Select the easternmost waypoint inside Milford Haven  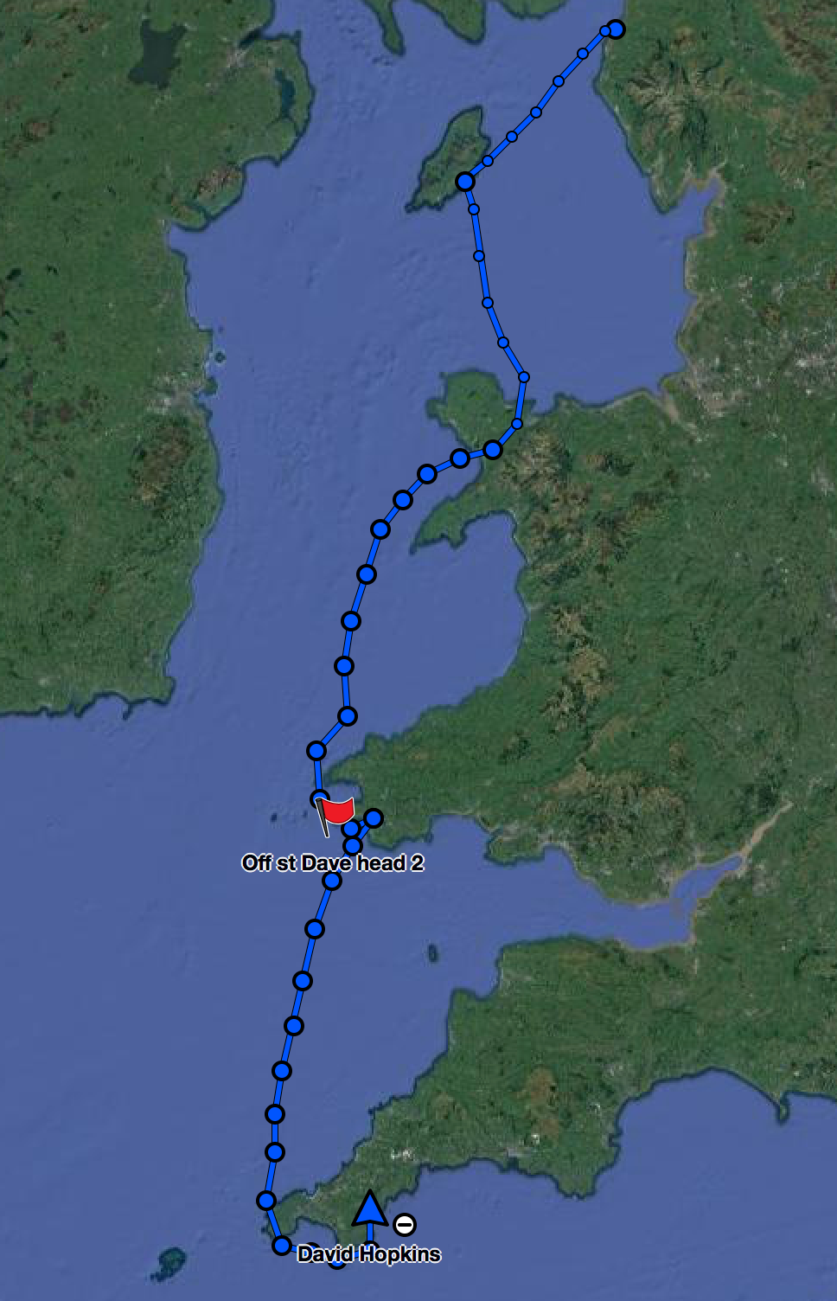click(x=374, y=817)
